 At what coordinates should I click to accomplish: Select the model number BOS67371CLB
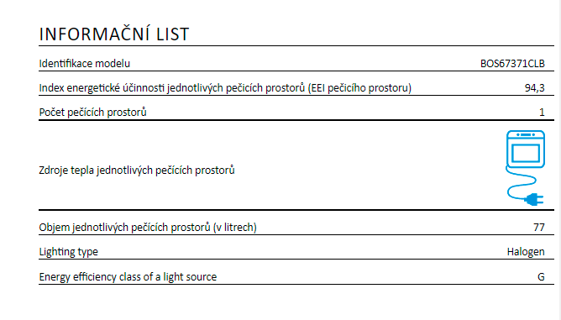[512, 64]
